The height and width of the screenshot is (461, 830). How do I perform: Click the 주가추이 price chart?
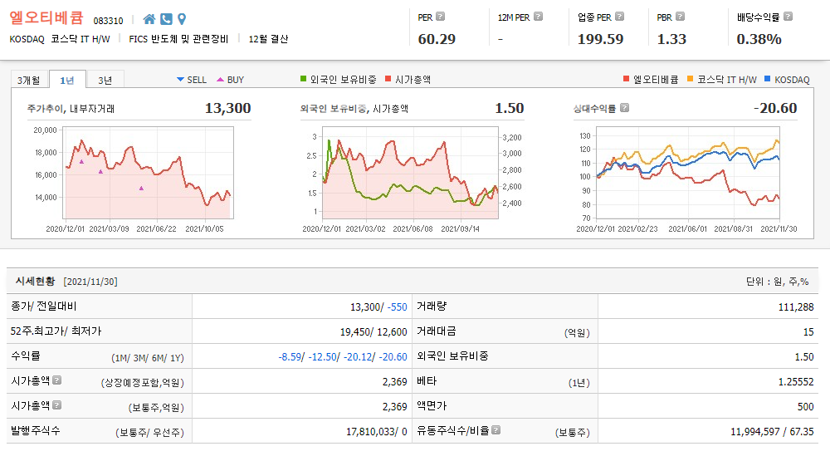tap(149, 173)
